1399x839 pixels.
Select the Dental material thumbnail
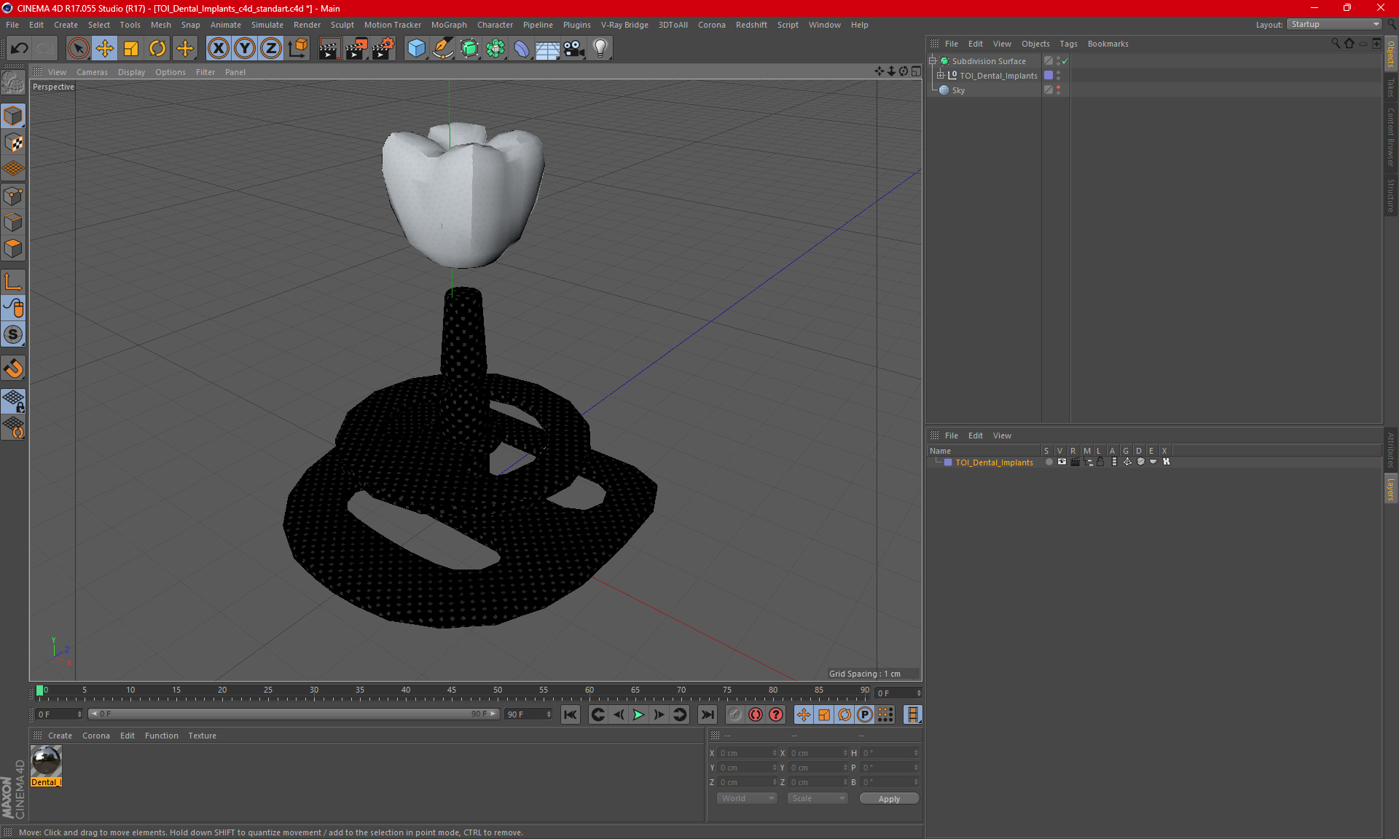46,762
